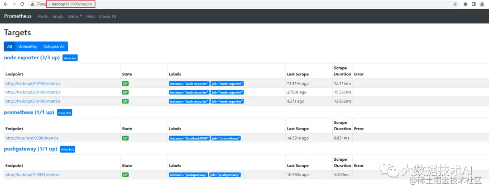
Task: Click the node exporter (3/3 up) heading
Action: coord(32,57)
